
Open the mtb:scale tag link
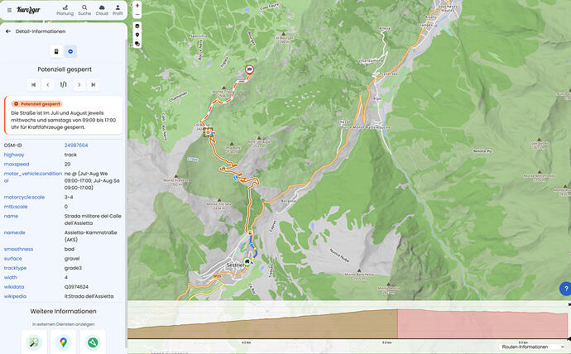point(16,206)
